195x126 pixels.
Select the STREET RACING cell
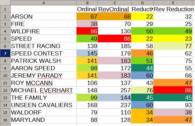(43, 46)
